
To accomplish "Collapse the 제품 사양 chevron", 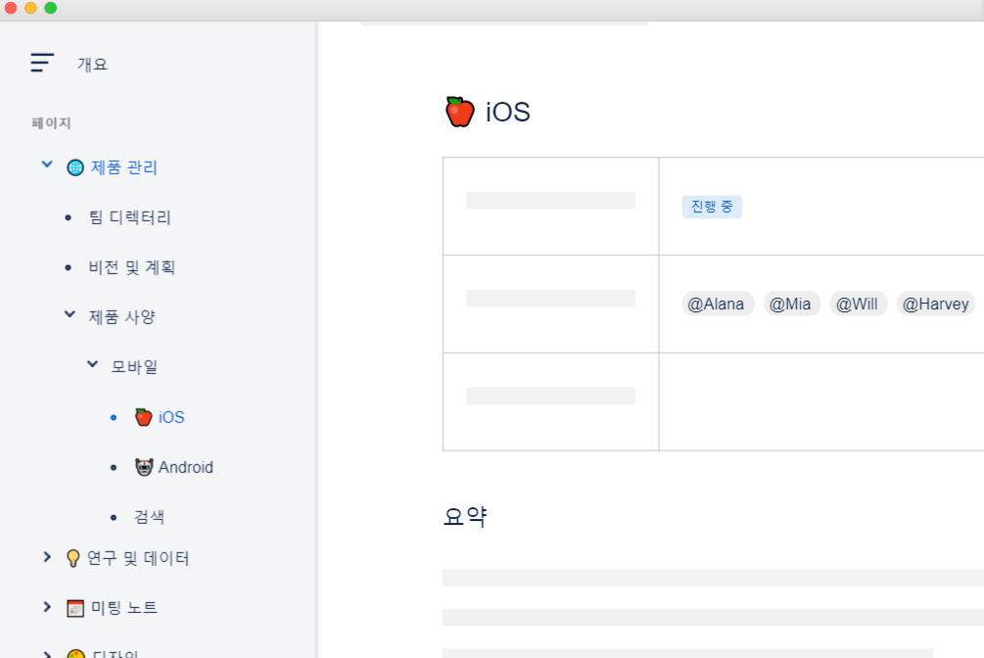I will (x=70, y=314).
